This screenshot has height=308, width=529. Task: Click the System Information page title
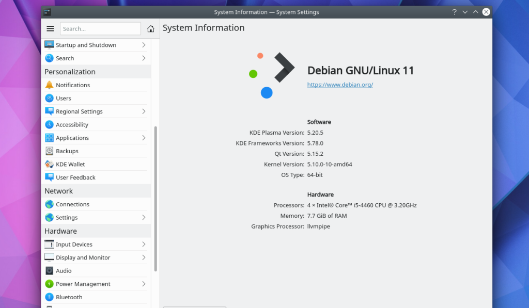tap(204, 28)
